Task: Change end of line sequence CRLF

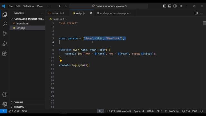Action: click(x=159, y=111)
